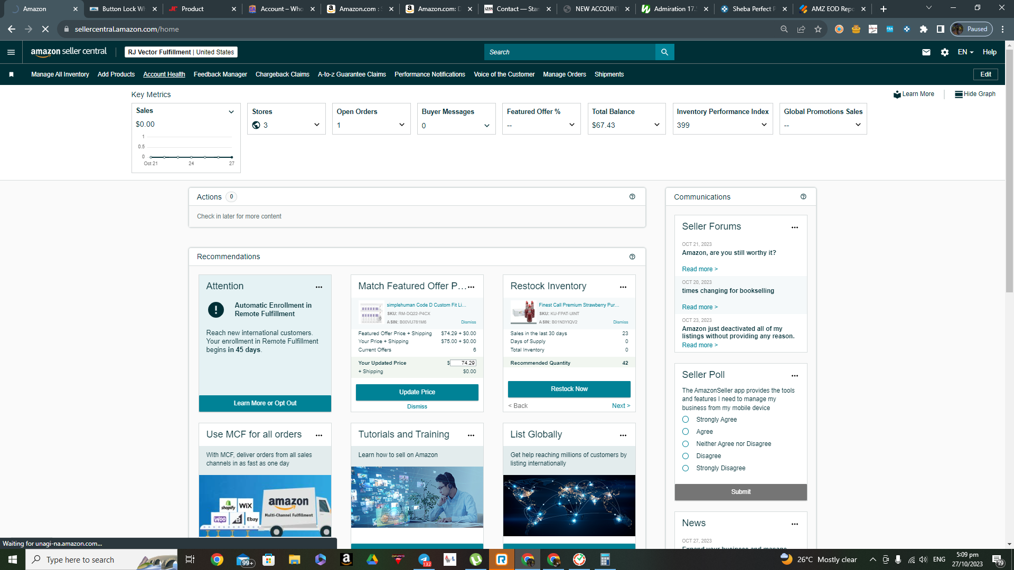The width and height of the screenshot is (1014, 570).
Task: Toggle the Hide Graph control
Action: (975, 94)
